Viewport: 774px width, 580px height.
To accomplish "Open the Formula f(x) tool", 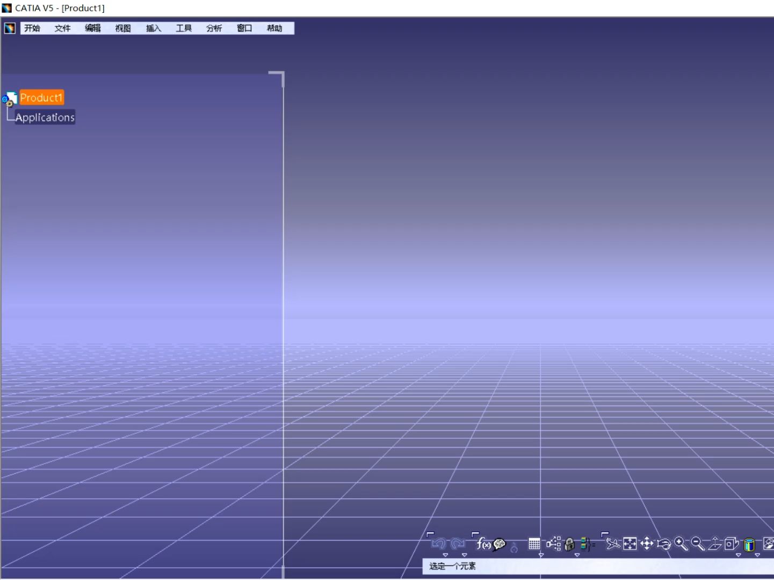I will click(x=483, y=544).
